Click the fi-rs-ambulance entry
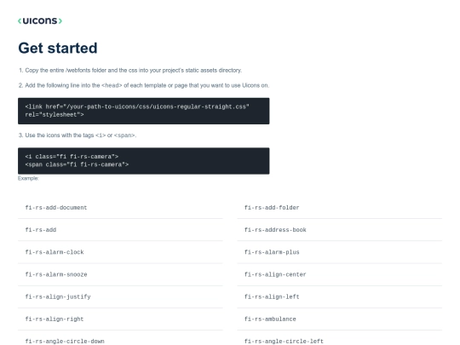 click(339, 319)
